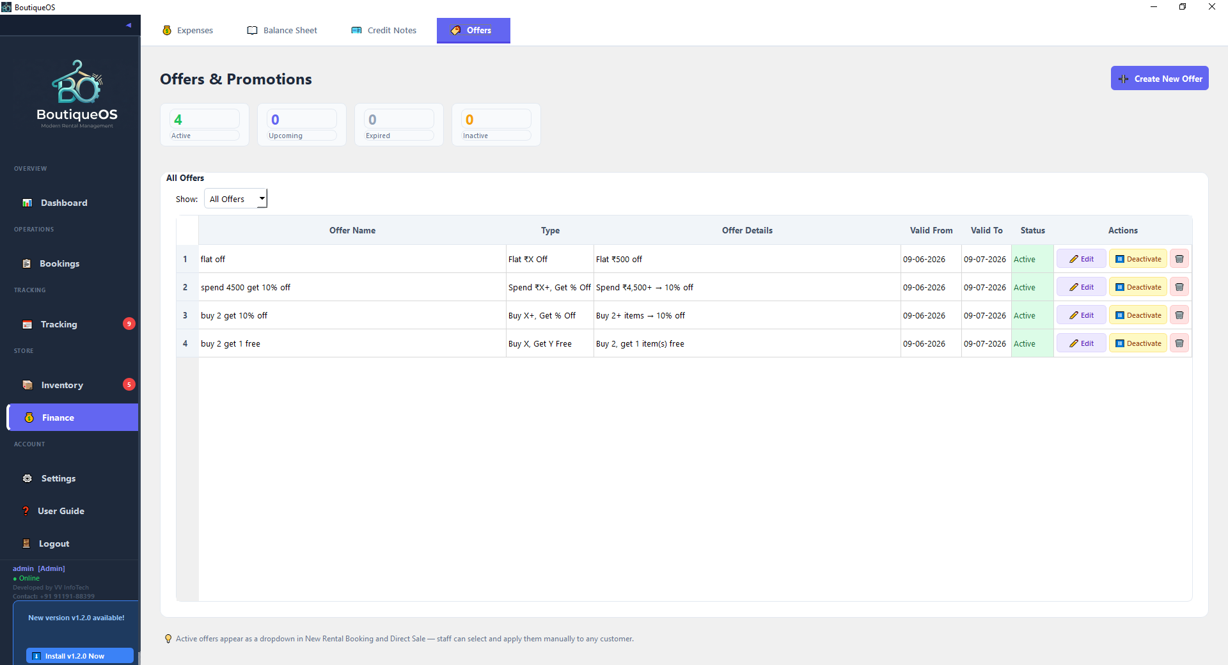
Task: Click the Balance Sheet book icon
Action: [252, 30]
